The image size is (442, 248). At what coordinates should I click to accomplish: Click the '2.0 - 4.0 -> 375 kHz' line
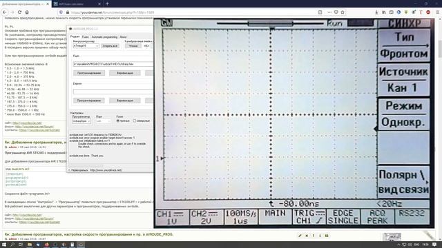pos(19,76)
